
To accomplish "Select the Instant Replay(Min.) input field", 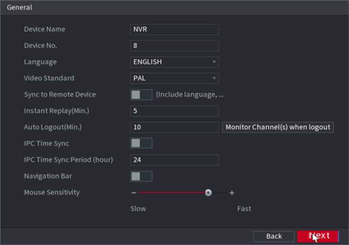I will [x=174, y=111].
